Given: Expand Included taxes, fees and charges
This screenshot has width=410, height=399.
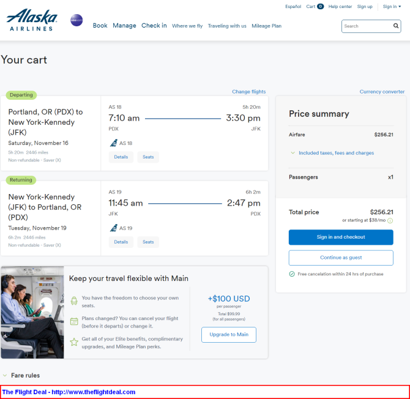Looking at the screenshot, I should click(x=332, y=153).
